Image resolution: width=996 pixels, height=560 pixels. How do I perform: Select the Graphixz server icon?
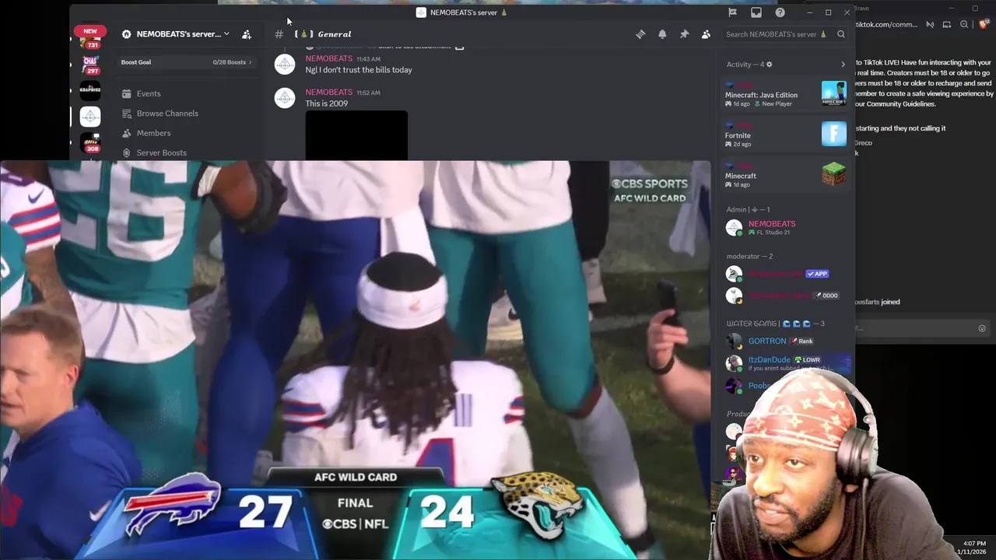[90, 89]
